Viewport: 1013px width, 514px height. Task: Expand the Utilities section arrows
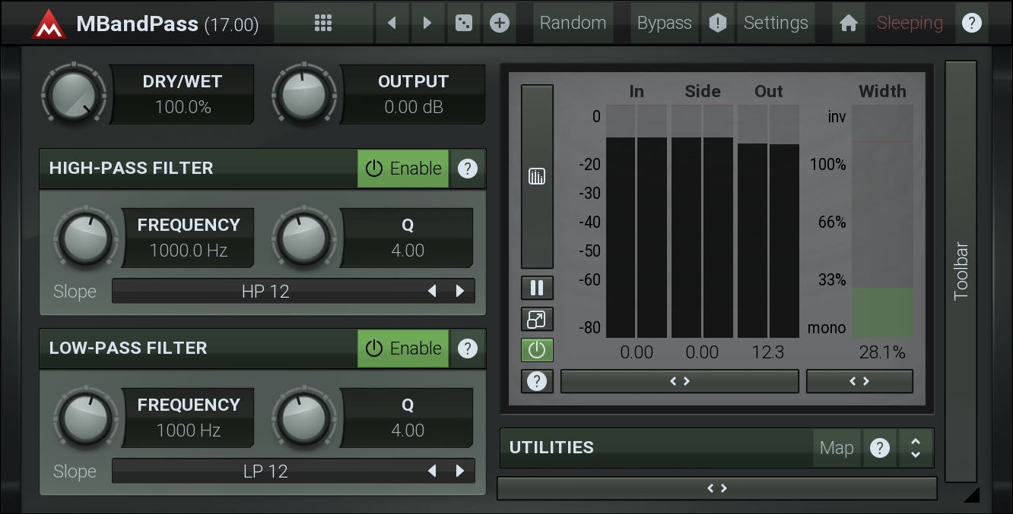pyautogui.click(x=916, y=448)
